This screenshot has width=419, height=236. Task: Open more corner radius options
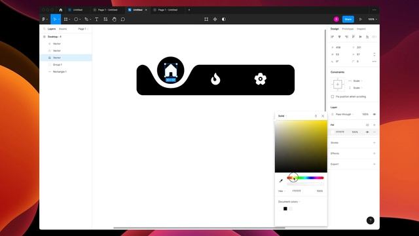pos(374,61)
